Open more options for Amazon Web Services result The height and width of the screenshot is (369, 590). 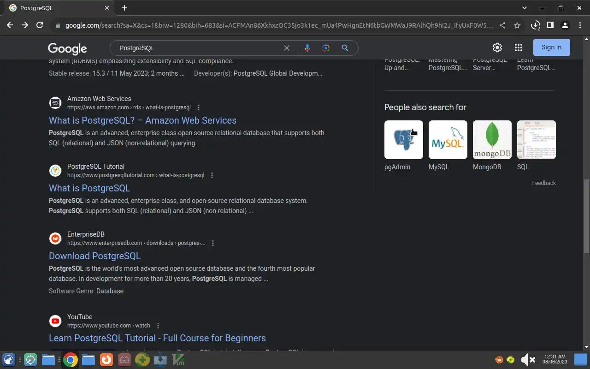pyautogui.click(x=199, y=107)
